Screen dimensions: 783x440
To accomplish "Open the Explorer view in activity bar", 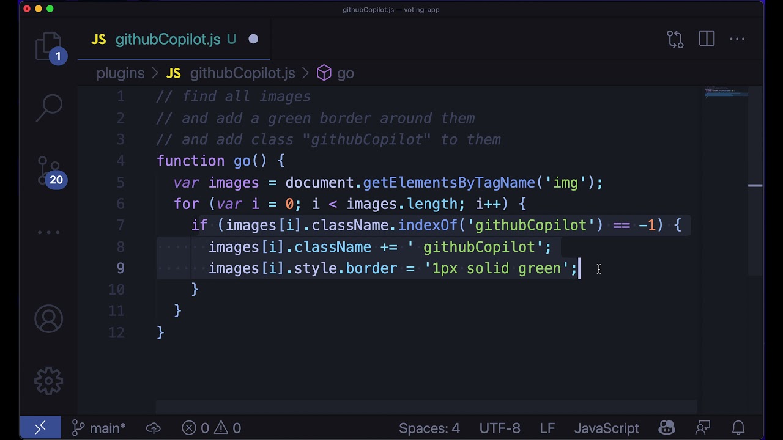I will (49, 48).
